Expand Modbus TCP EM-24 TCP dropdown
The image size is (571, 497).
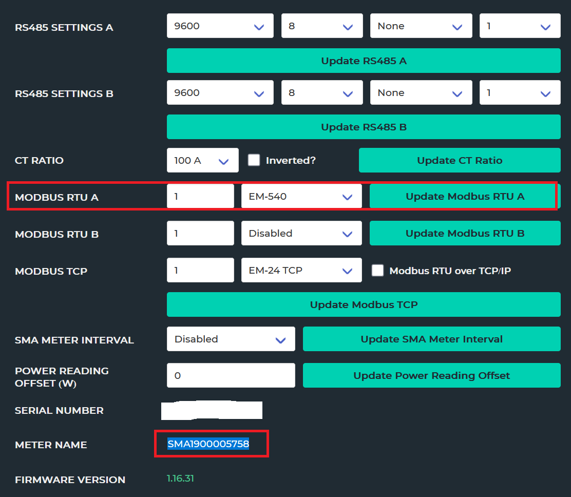tap(301, 271)
